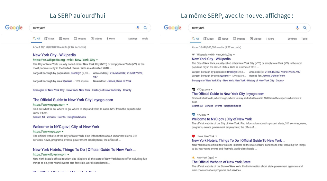Click Search All sitelink in the right SERP
The image size is (327, 181).
[197, 106]
